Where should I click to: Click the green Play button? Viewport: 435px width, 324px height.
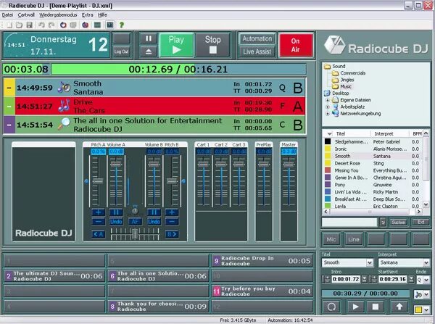(x=176, y=45)
